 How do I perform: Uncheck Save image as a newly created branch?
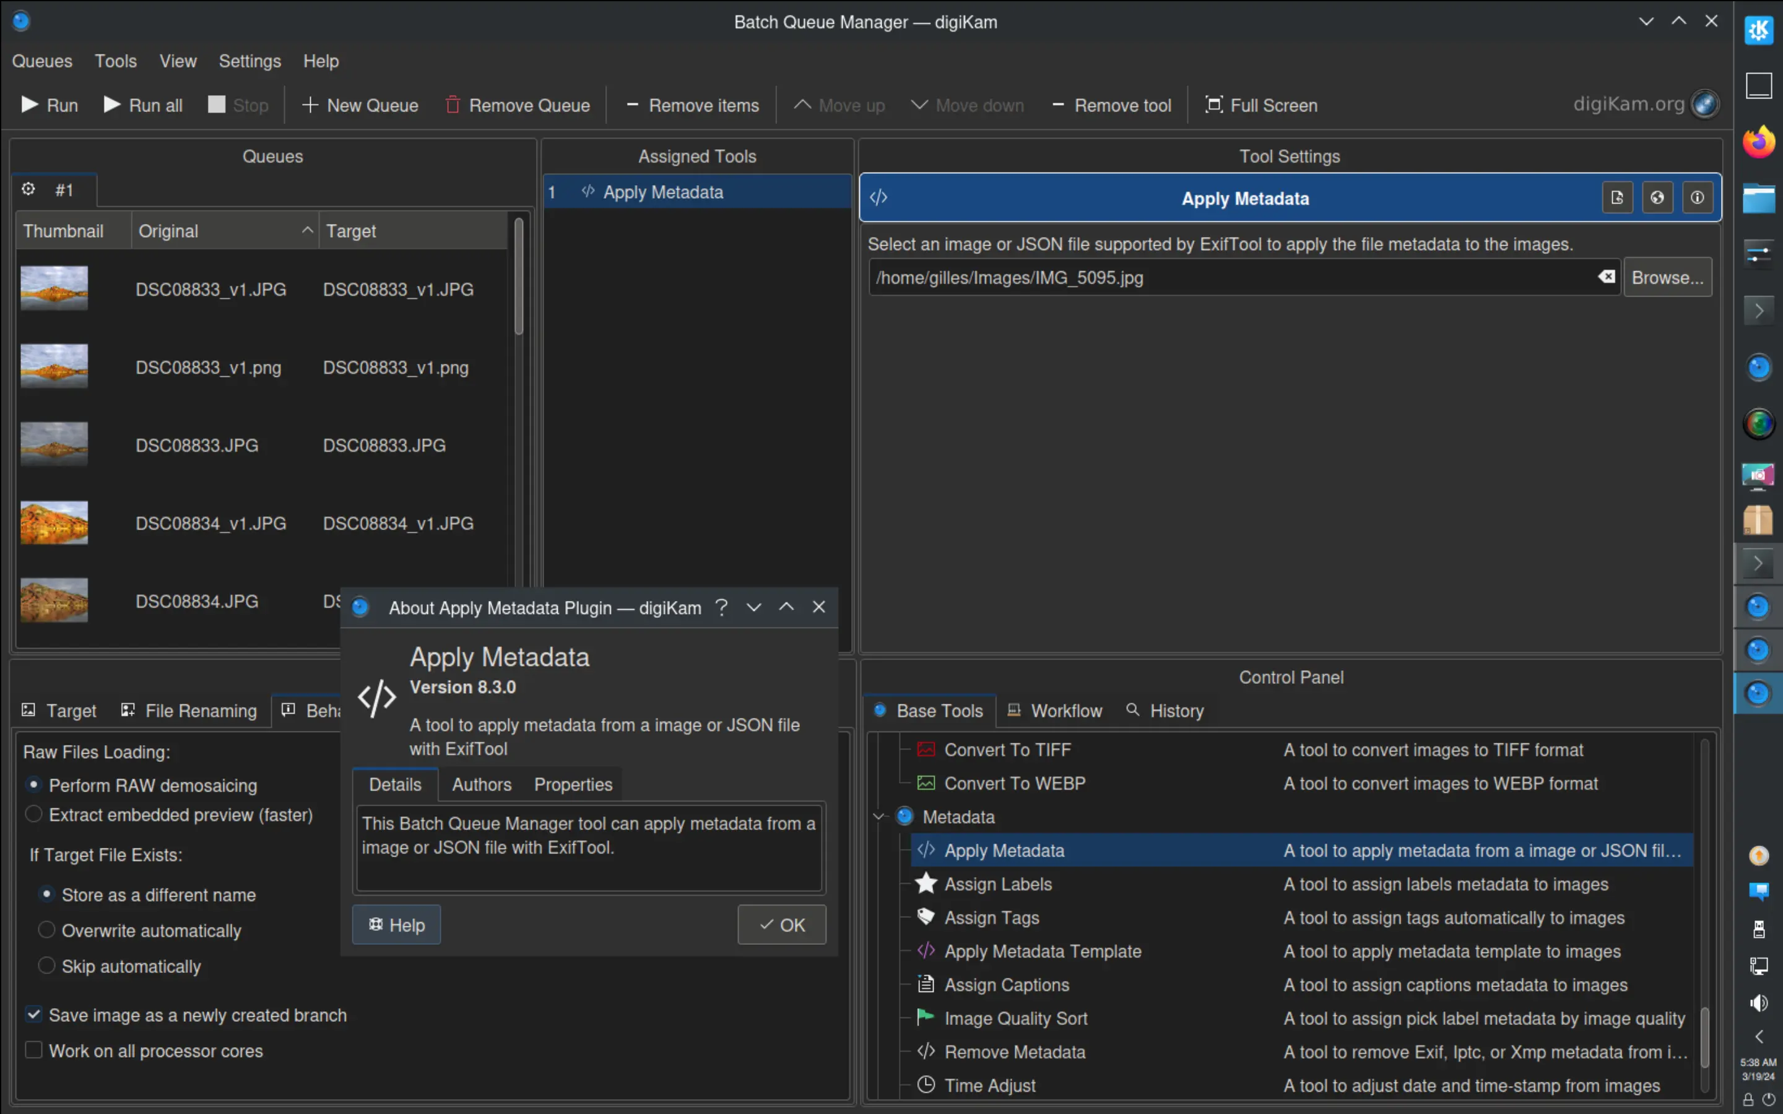pos(33,1014)
